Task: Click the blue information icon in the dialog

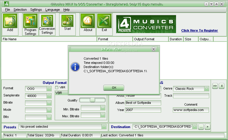Action: 75,67
